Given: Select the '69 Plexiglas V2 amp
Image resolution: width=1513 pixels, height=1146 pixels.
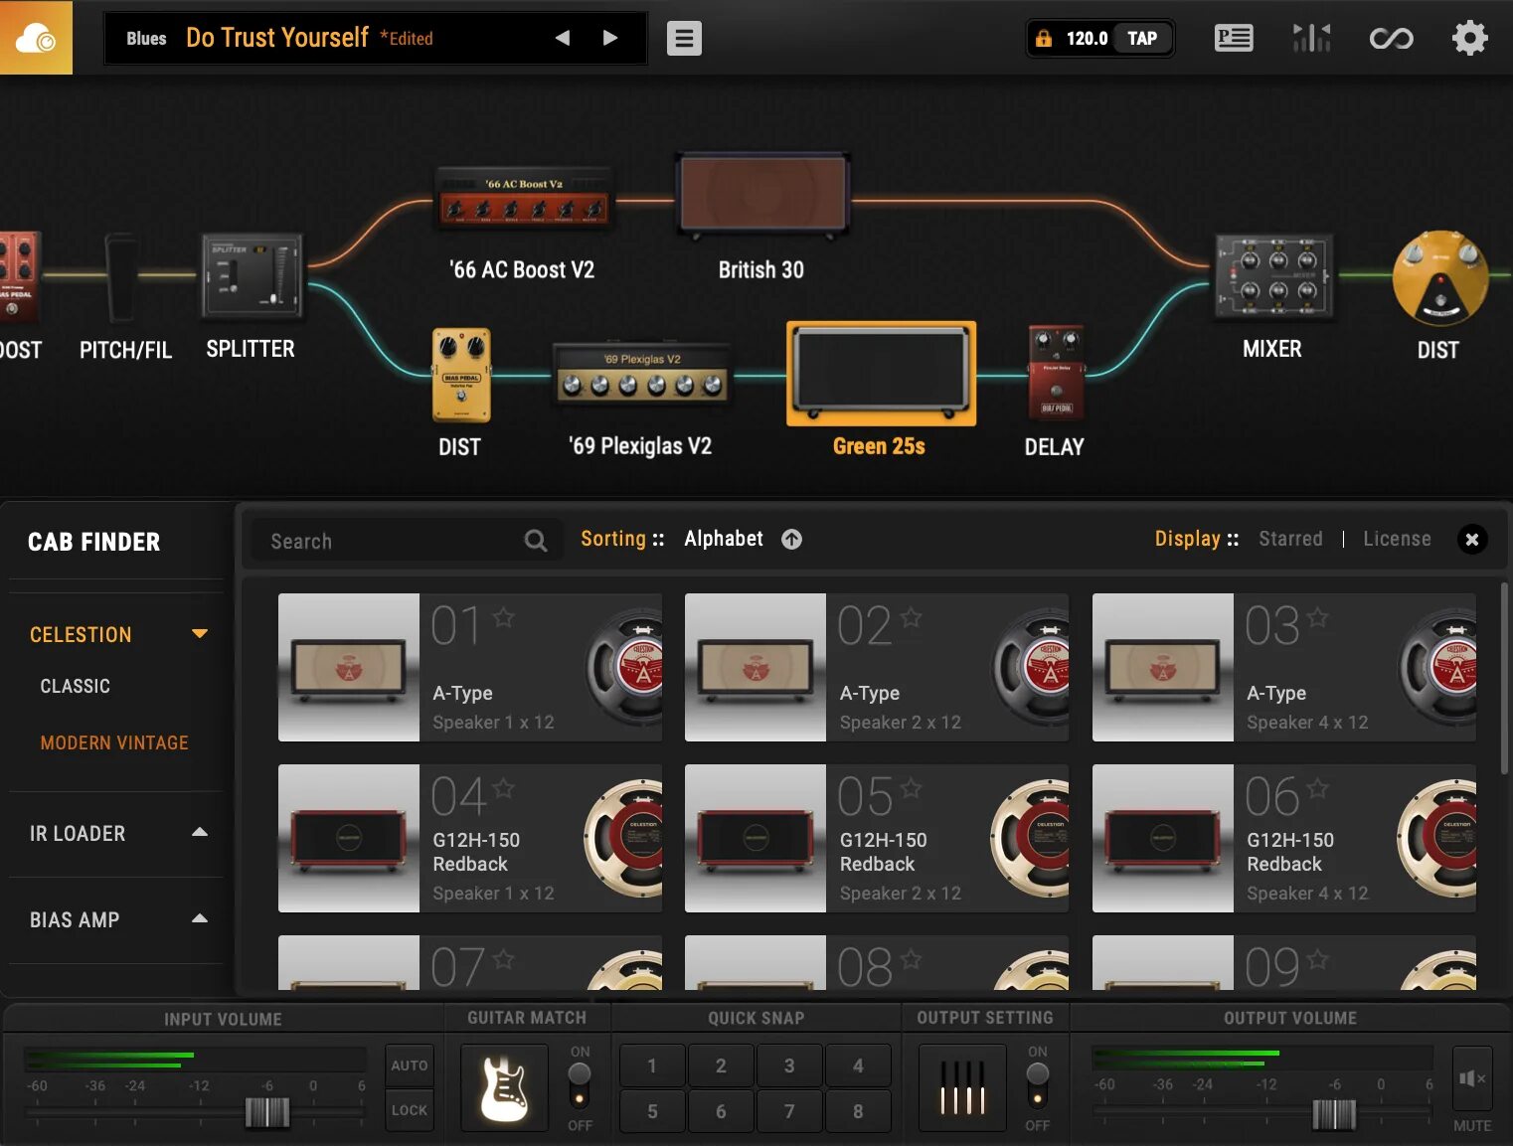Looking at the screenshot, I should coord(641,375).
